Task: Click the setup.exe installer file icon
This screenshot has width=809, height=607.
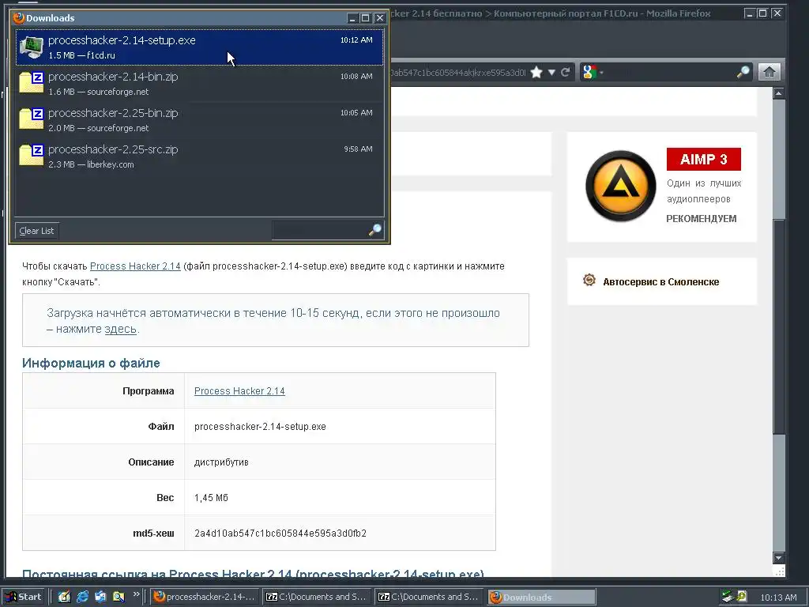Action: tap(31, 47)
